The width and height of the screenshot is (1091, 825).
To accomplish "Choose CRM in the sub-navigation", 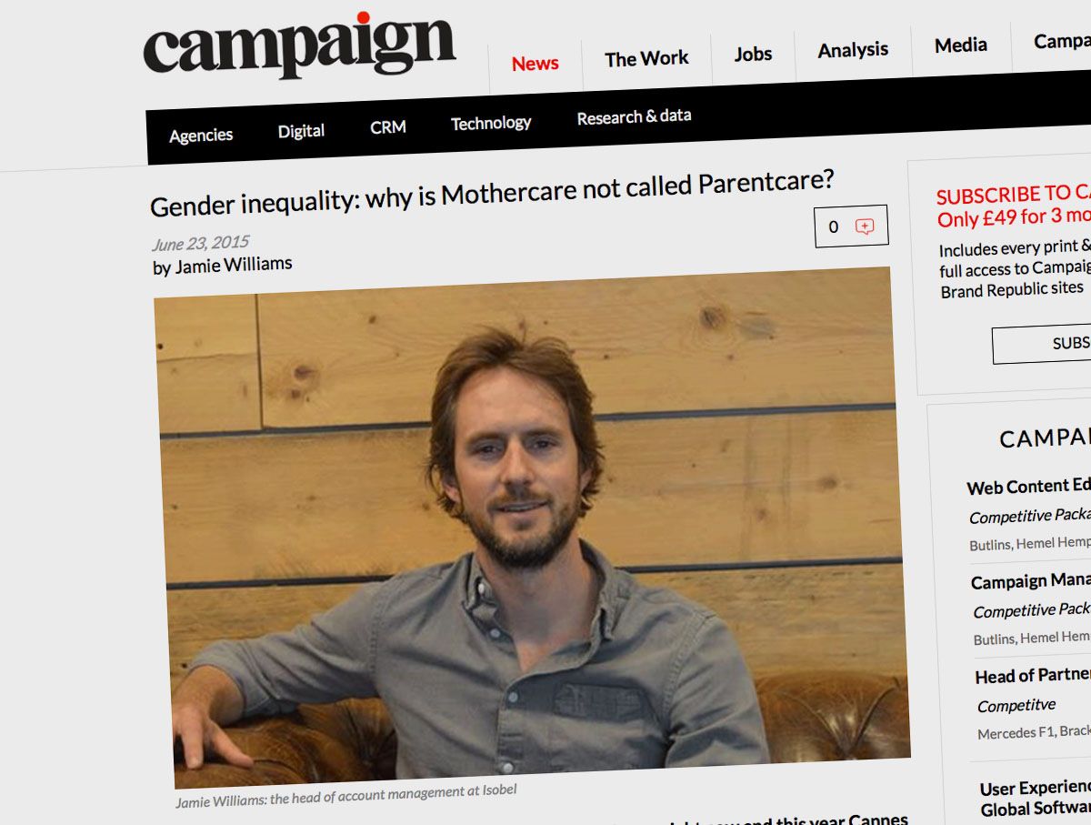I will tap(387, 127).
